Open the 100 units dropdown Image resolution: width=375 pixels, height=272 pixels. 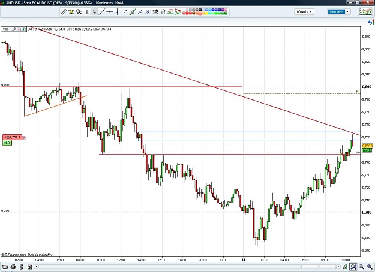pos(304,12)
